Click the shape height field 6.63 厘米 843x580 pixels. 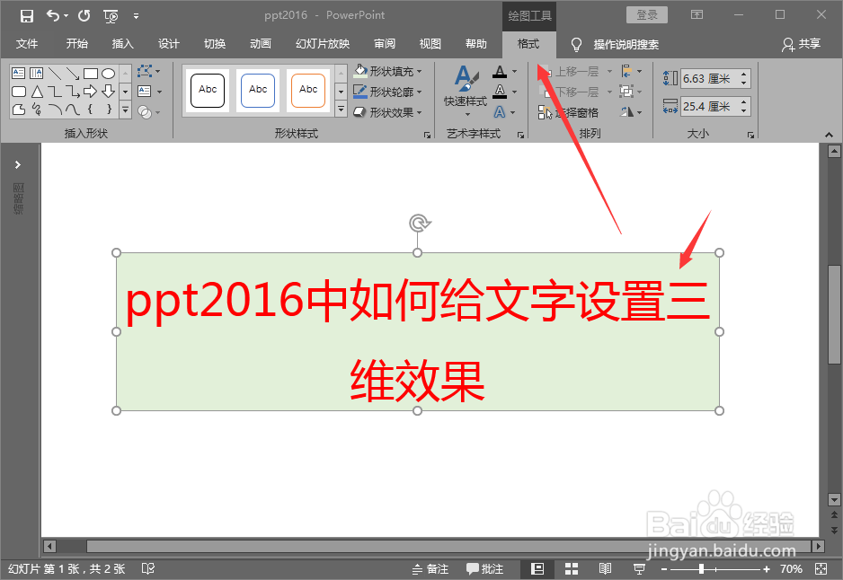point(709,79)
